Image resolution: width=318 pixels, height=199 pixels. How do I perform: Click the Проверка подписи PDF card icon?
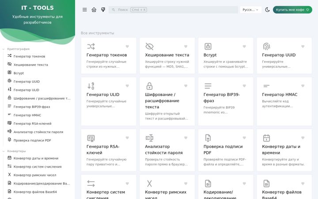click(x=208, y=138)
